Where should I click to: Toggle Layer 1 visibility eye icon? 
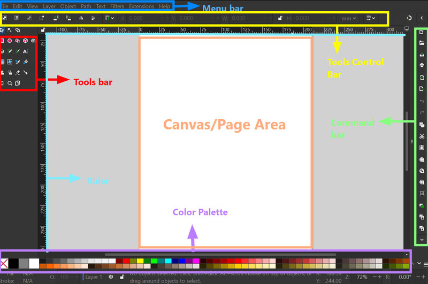(x=111, y=277)
